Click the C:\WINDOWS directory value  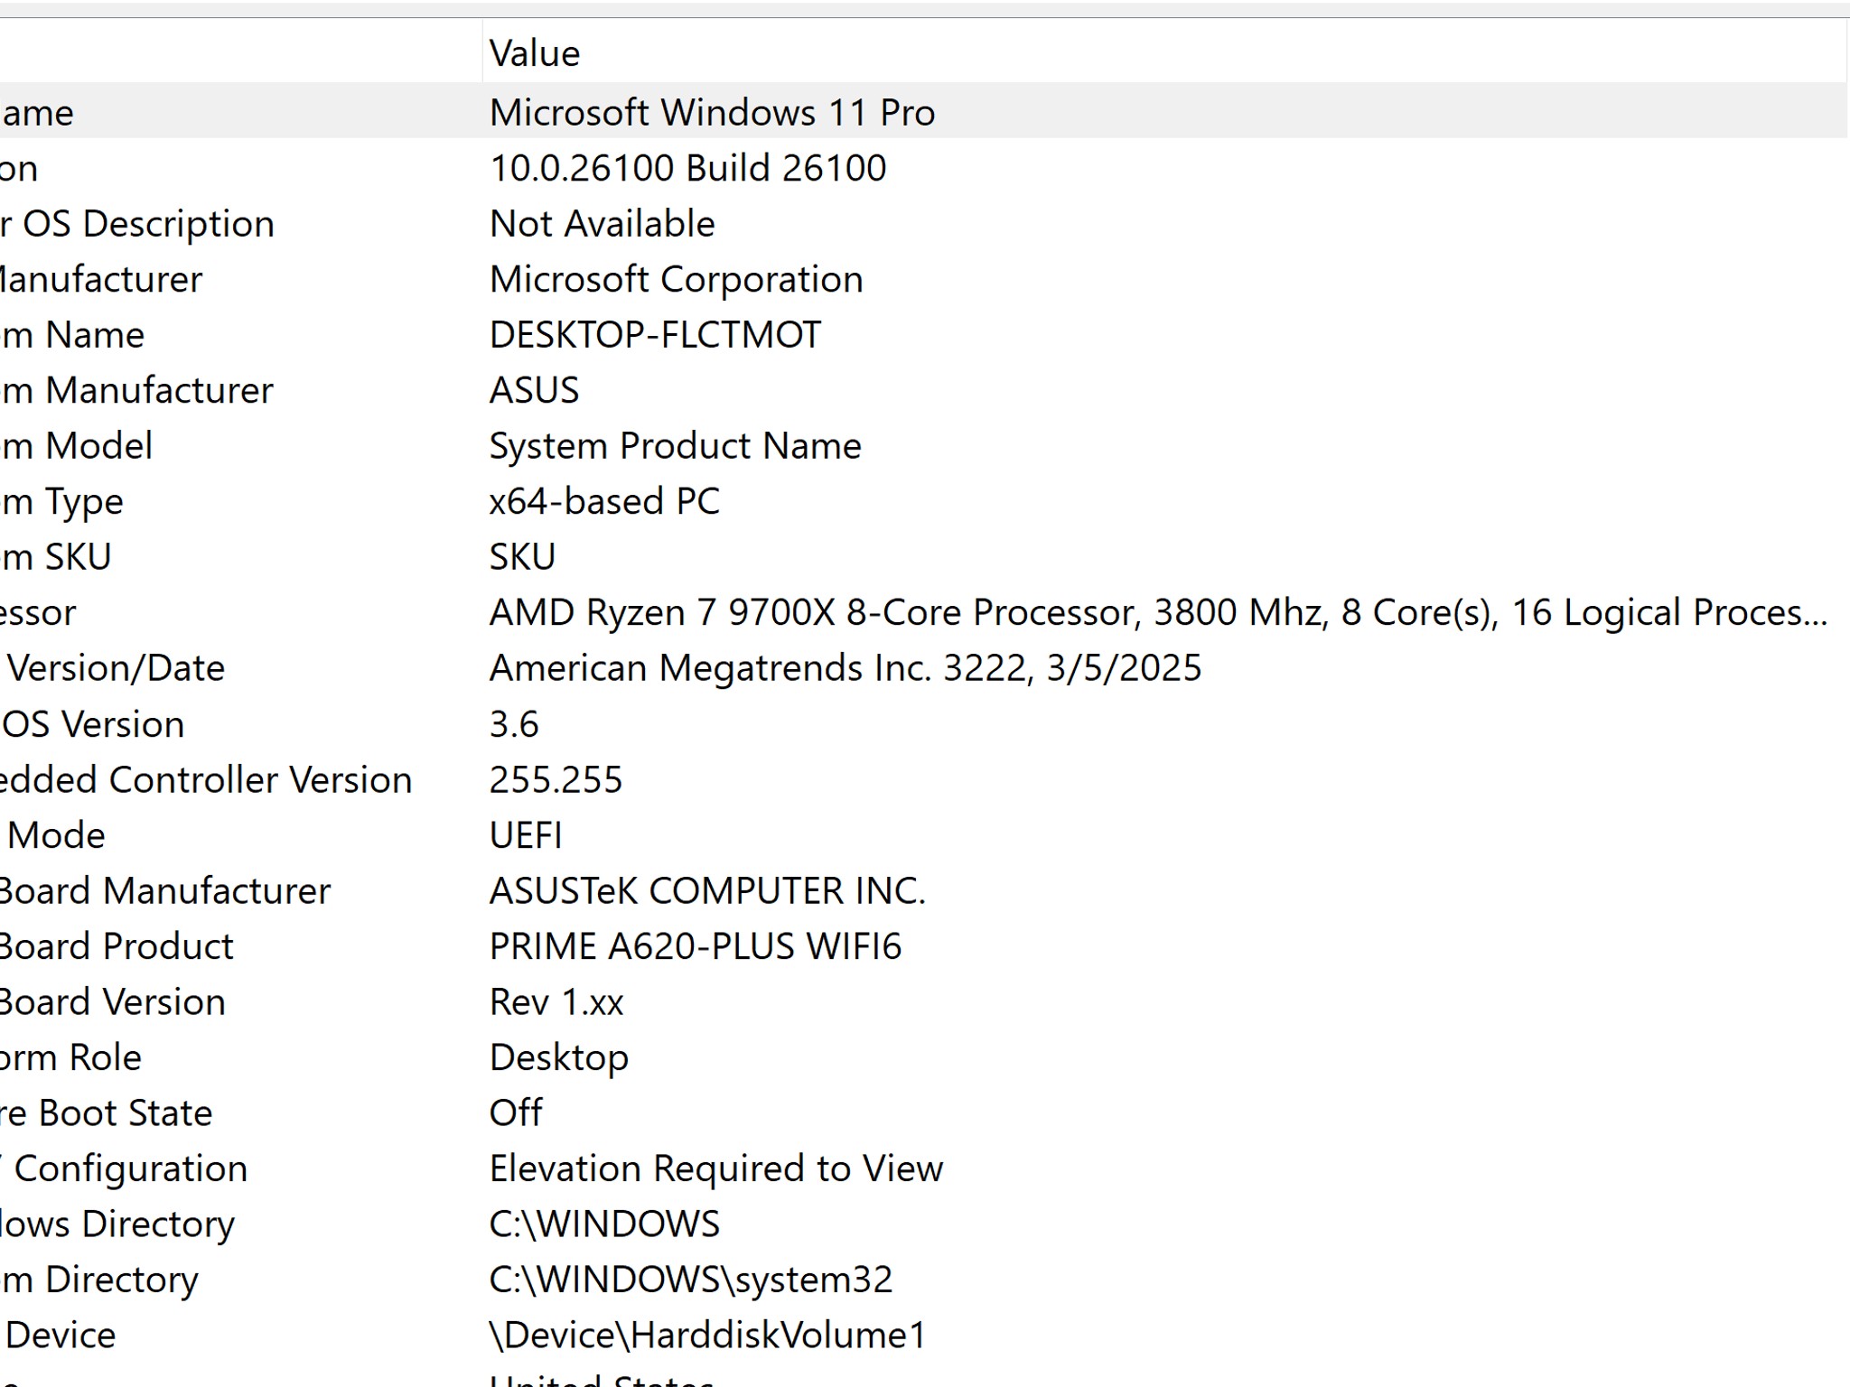click(604, 1224)
